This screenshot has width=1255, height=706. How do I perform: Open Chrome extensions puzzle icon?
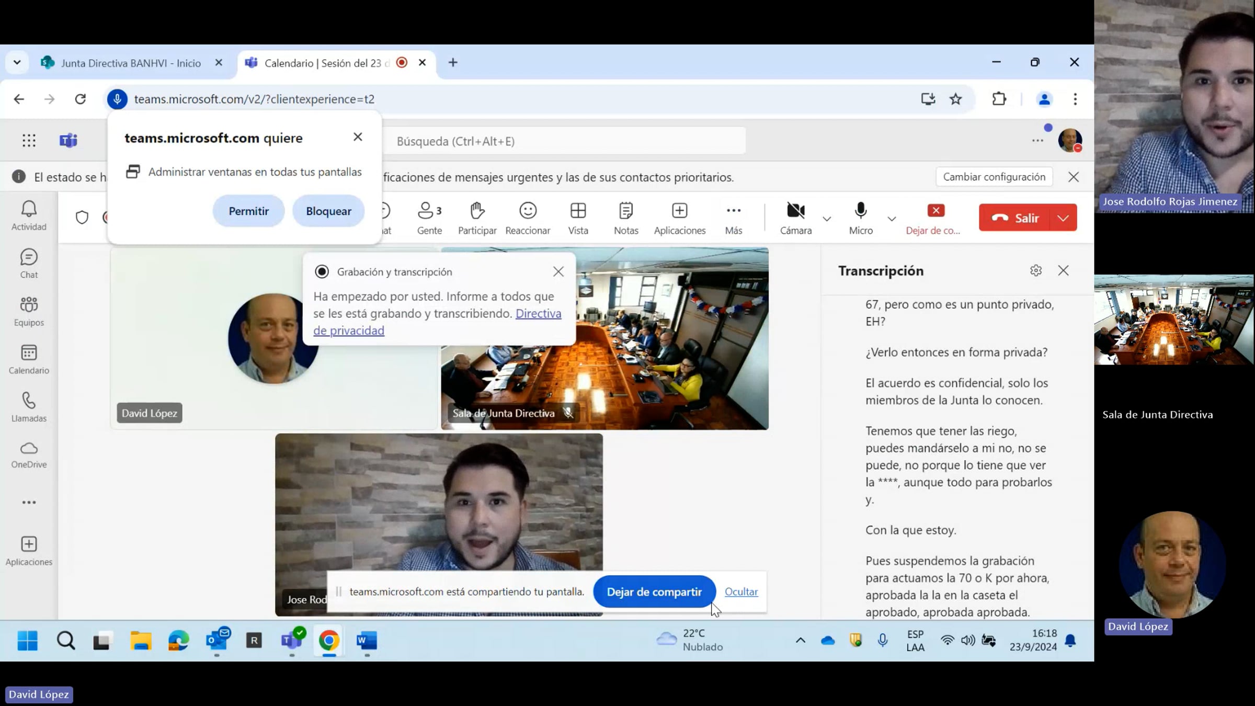pos(999,99)
